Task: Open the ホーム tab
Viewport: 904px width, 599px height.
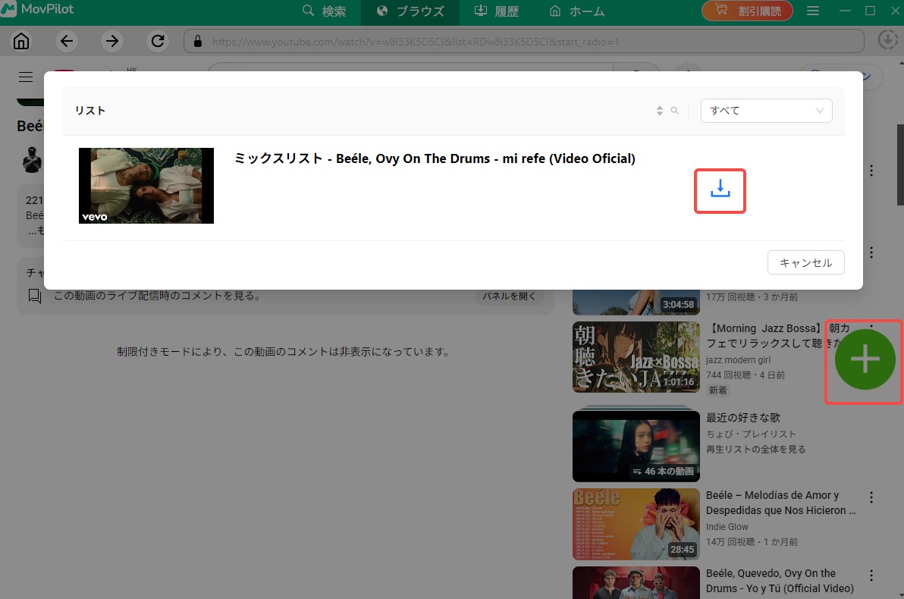Action: pyautogui.click(x=577, y=11)
